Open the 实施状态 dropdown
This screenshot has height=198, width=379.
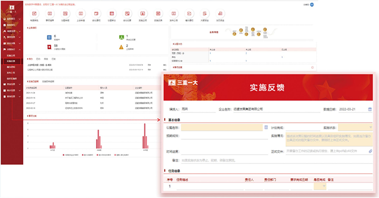[x=355, y=128]
